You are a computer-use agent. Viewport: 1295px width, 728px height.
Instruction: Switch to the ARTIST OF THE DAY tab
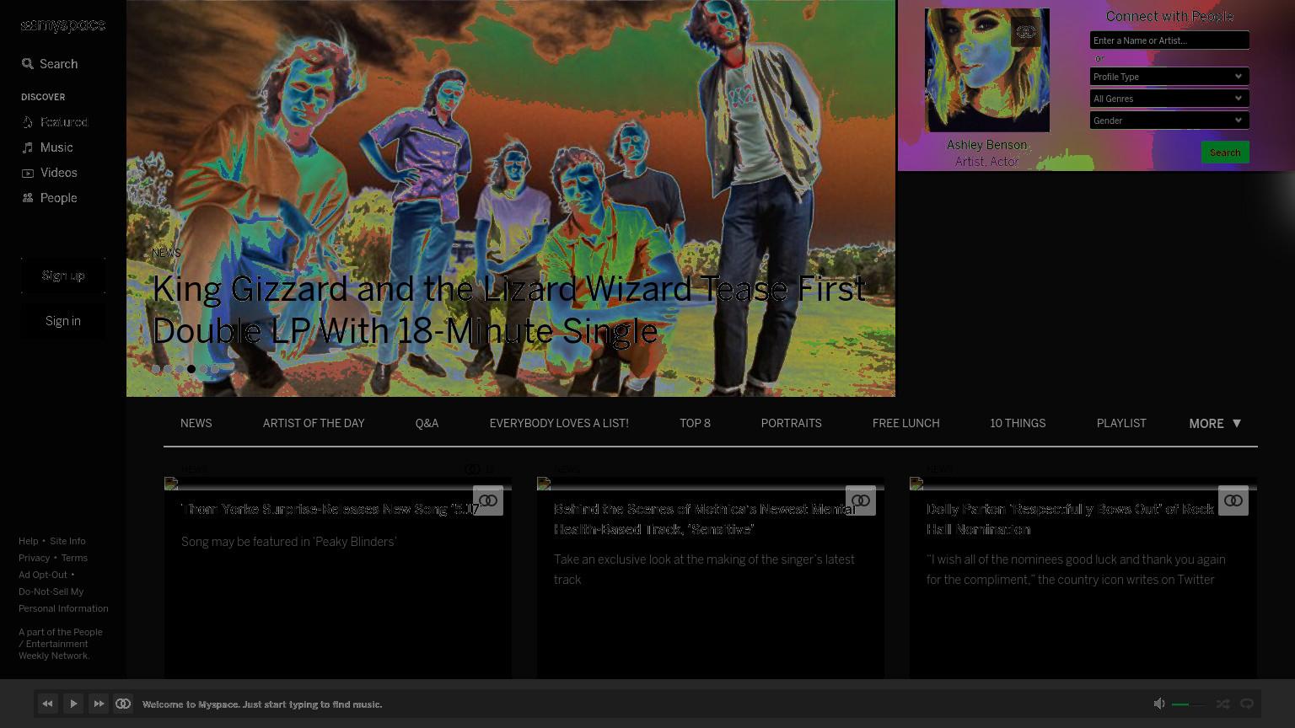314,424
